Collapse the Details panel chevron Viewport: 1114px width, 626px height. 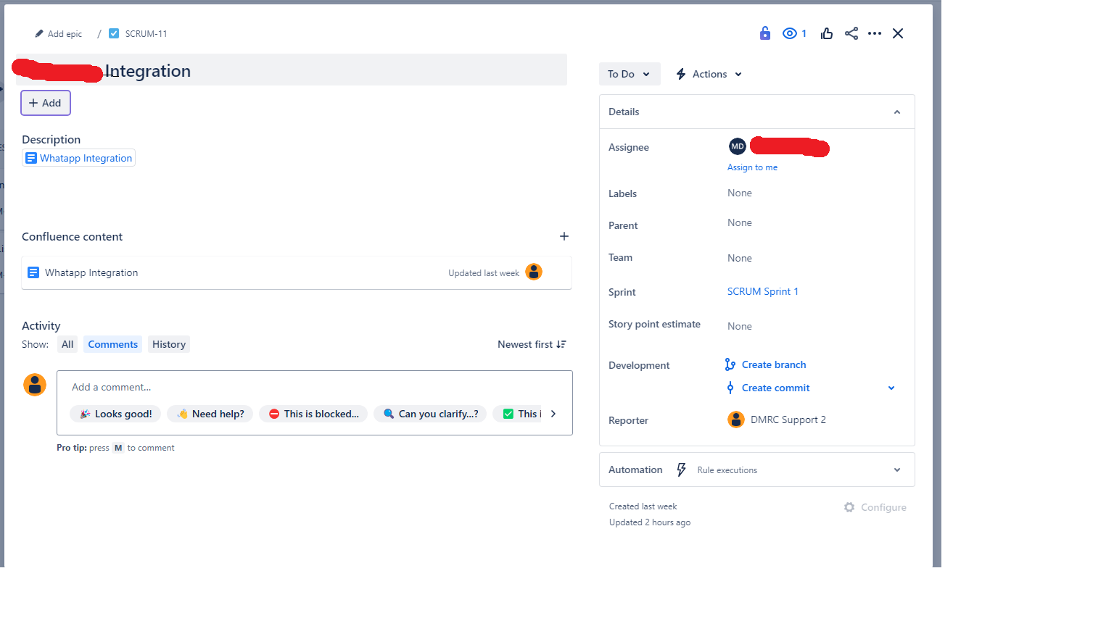coord(897,112)
